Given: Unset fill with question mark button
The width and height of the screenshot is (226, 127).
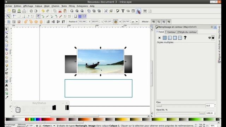Looking at the screenshot, I should tap(185, 38).
